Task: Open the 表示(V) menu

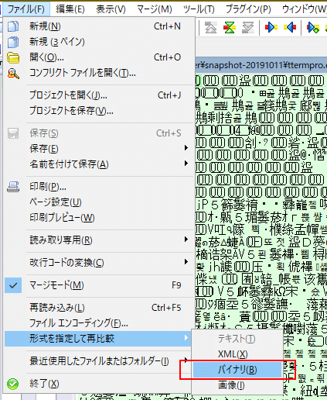Action: 111,9
